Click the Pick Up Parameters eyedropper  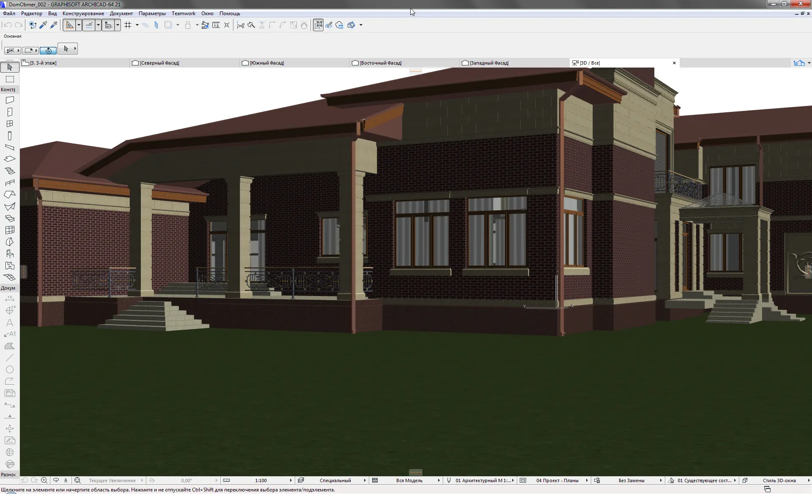(x=43, y=25)
